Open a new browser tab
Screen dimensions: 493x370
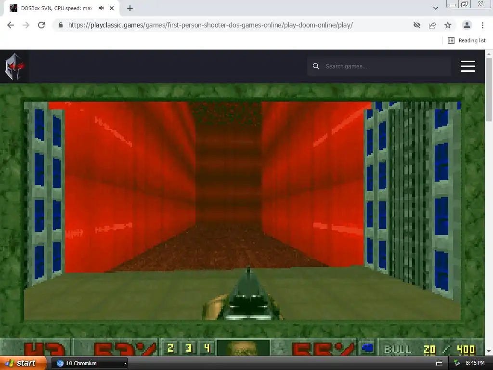(x=130, y=8)
